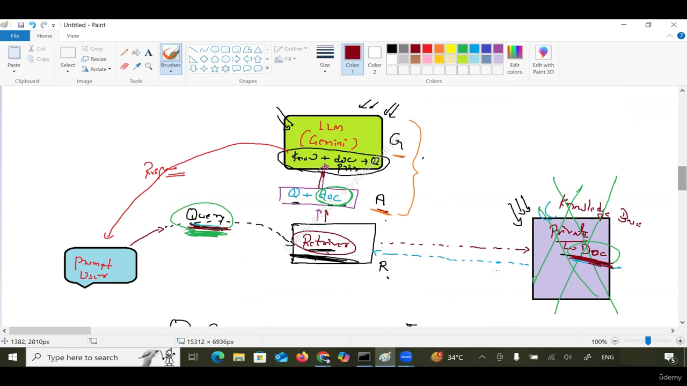Choose the Rounded rectangular callout shape
The image size is (687, 386).
click(236, 69)
